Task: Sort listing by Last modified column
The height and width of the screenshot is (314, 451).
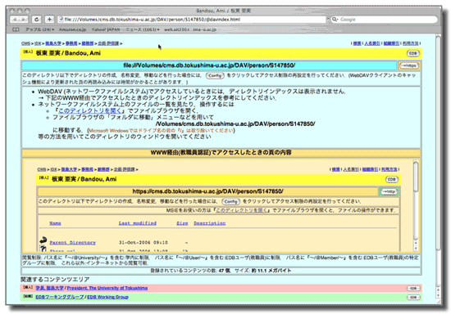Action: pos(138,223)
